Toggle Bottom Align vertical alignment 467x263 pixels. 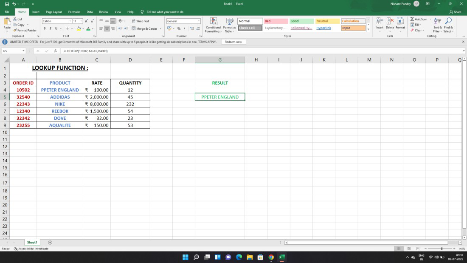[x=113, y=21]
